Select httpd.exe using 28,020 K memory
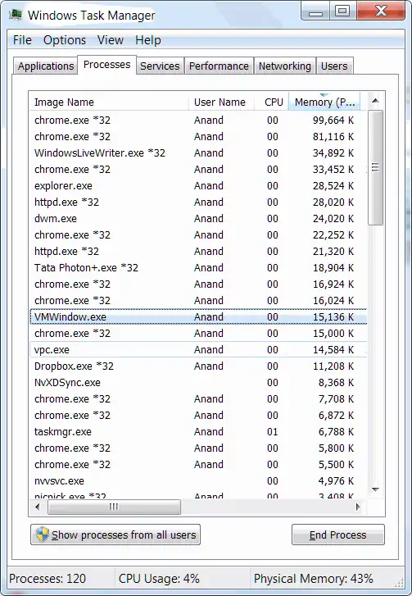This screenshot has width=412, height=596. 198,202
